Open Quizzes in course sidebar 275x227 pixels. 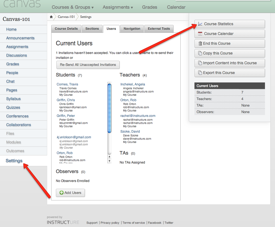pyautogui.click(x=24, y=108)
